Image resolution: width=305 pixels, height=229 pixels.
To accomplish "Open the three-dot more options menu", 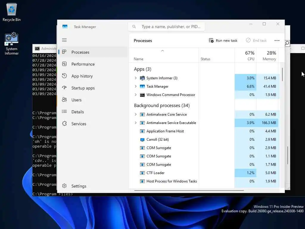I will [x=277, y=41].
